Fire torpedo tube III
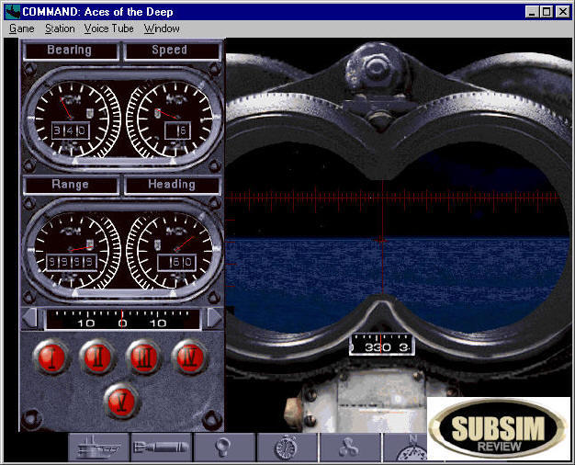 [143, 357]
